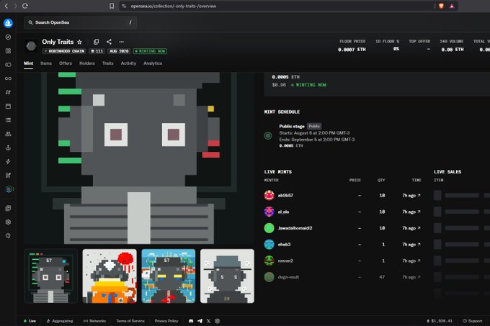490x326 pixels.
Task: Open the calendar icon in the sidebar
Action: click(x=8, y=106)
